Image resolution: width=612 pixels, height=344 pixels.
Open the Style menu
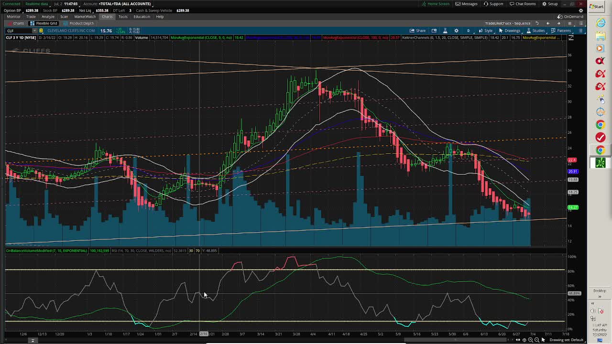[x=485, y=31]
